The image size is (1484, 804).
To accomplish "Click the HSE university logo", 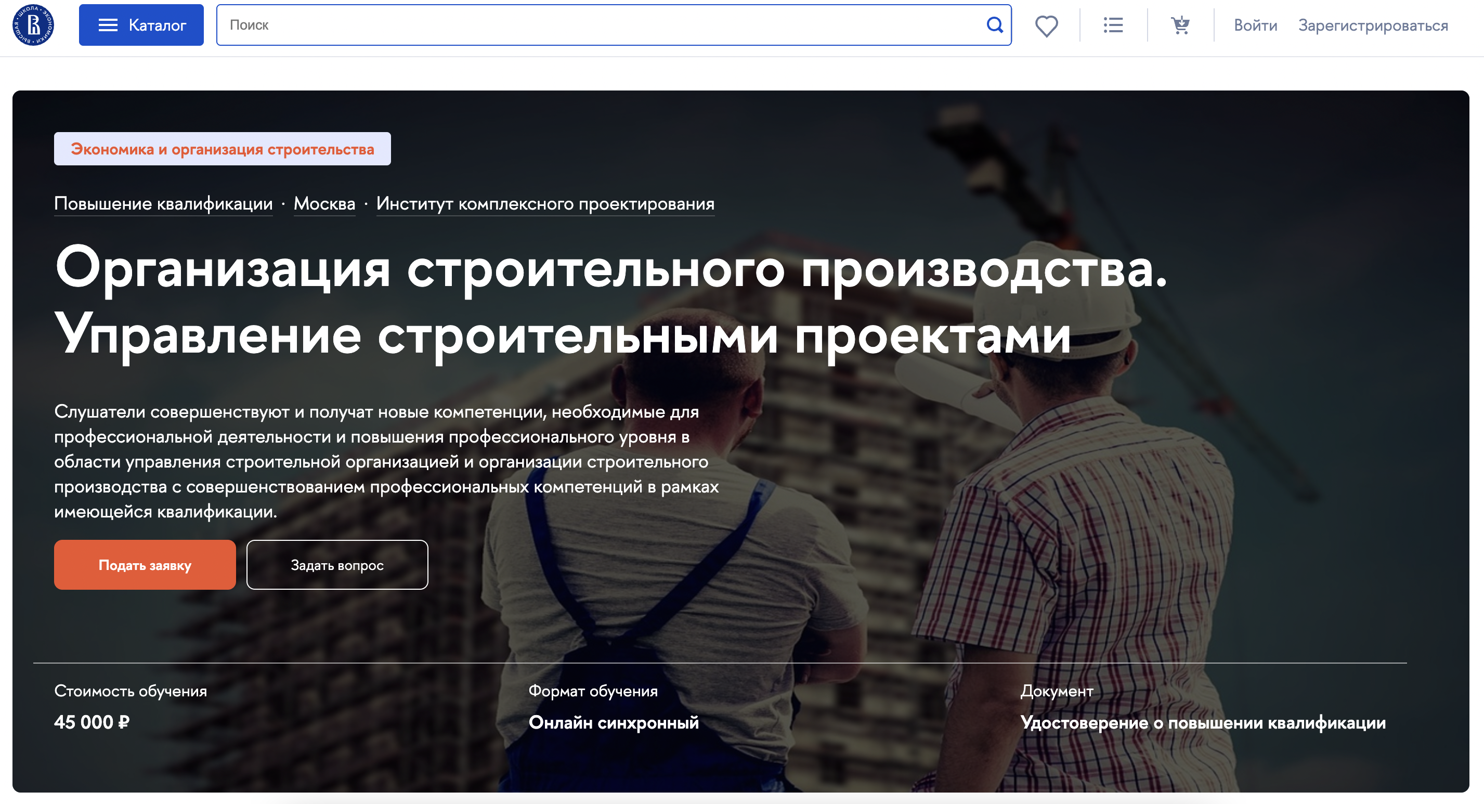I will [33, 25].
